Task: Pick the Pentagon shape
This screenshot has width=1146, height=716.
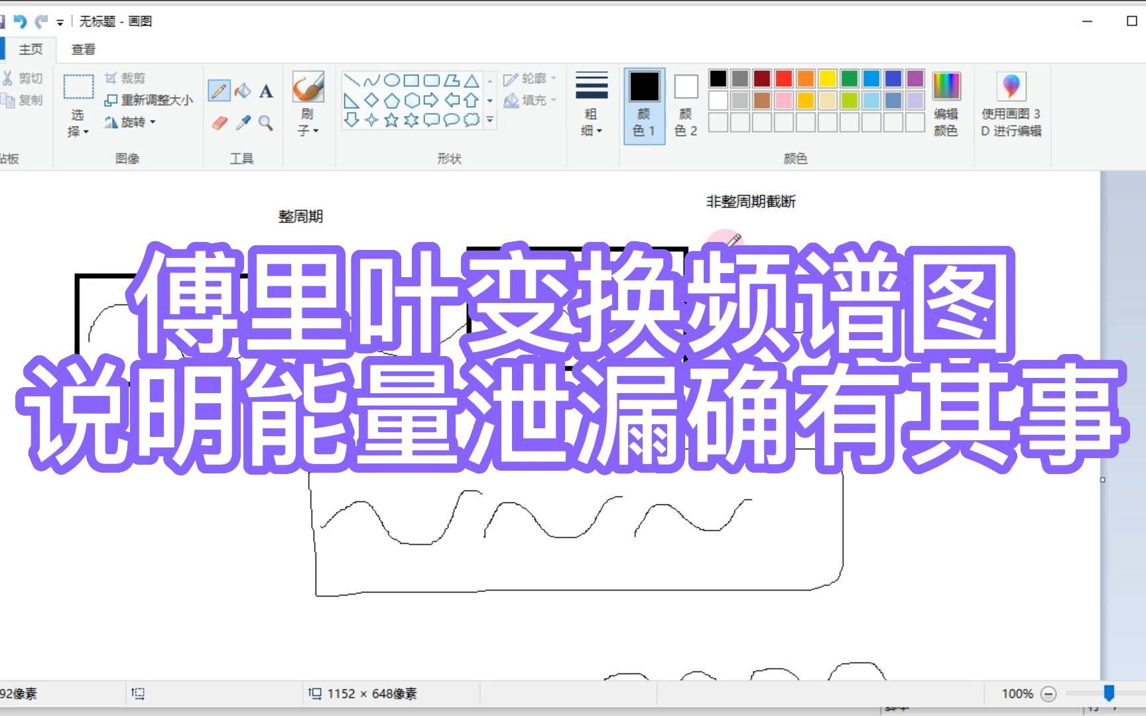Action: click(x=392, y=101)
